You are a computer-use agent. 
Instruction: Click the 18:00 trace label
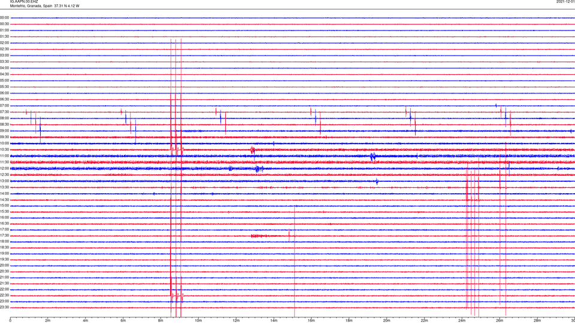tap(4, 241)
